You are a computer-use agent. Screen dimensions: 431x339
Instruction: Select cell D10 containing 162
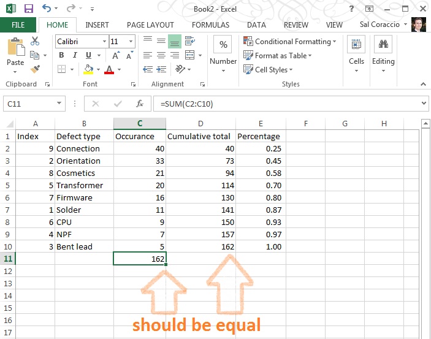(x=200, y=246)
